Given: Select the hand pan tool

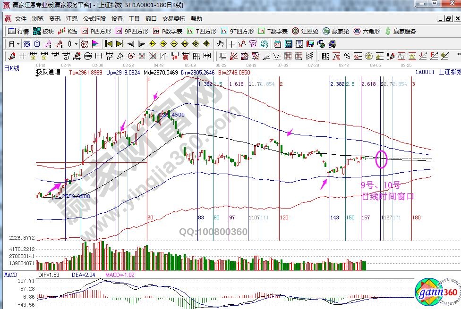Looking at the screenshot, I should pyautogui.click(x=220, y=44).
